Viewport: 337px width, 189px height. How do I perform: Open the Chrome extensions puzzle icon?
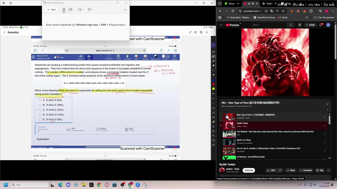point(311,11)
